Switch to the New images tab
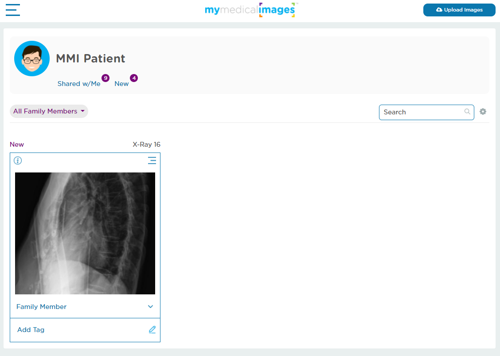 pyautogui.click(x=121, y=84)
